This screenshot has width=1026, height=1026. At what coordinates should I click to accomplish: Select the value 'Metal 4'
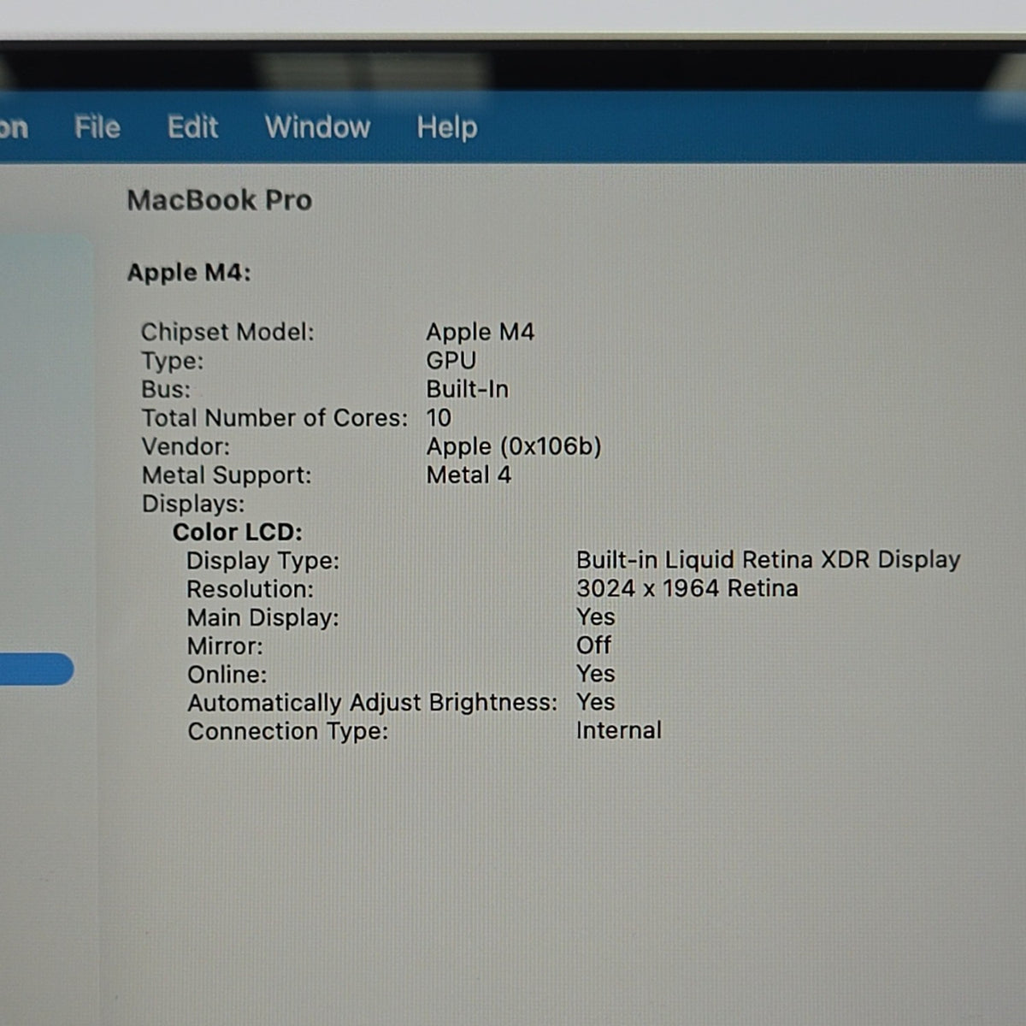point(469,475)
